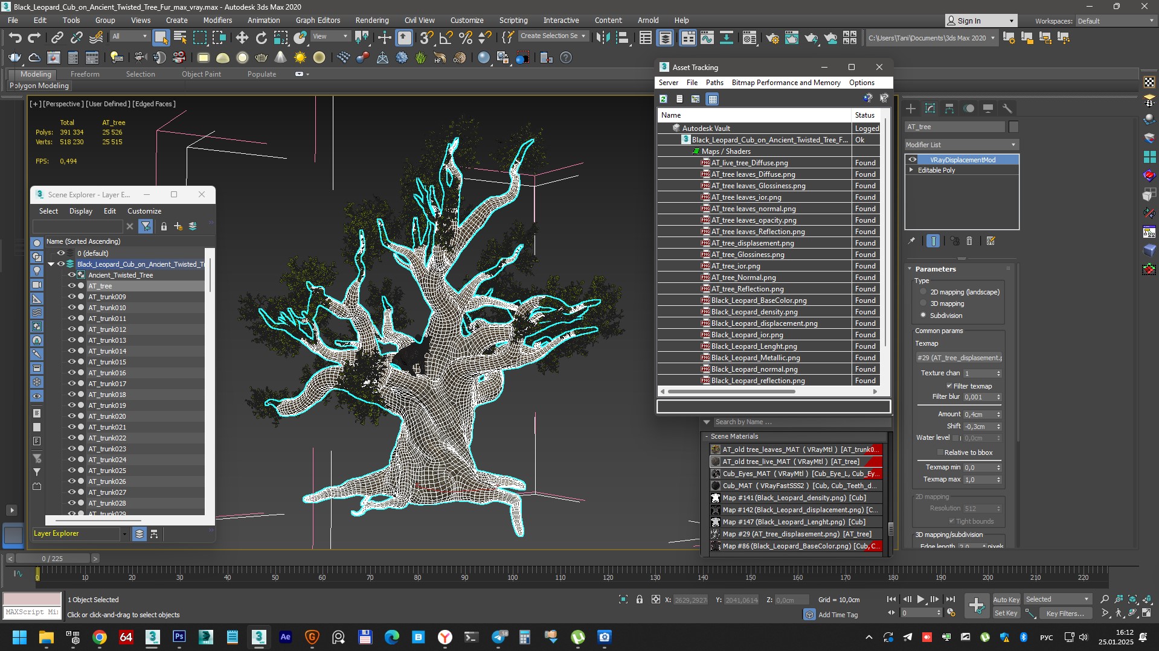Toggle Percent Snap in main toolbar

465,38
